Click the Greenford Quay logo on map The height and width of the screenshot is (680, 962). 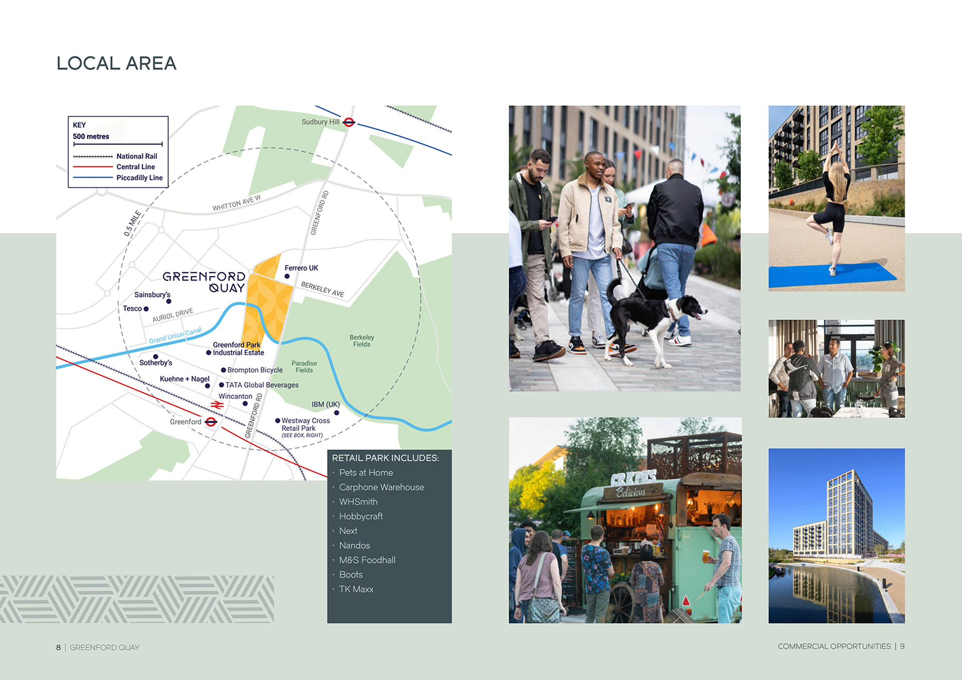(x=204, y=282)
